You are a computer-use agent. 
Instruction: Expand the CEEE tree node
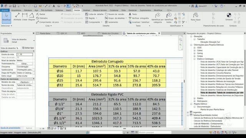click(194, 48)
